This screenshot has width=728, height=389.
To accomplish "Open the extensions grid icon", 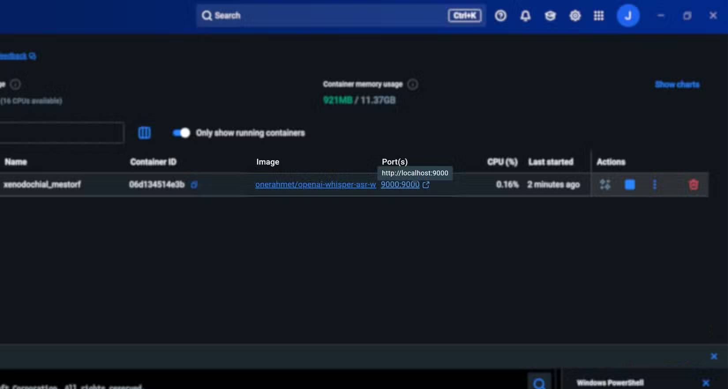I will coord(599,16).
